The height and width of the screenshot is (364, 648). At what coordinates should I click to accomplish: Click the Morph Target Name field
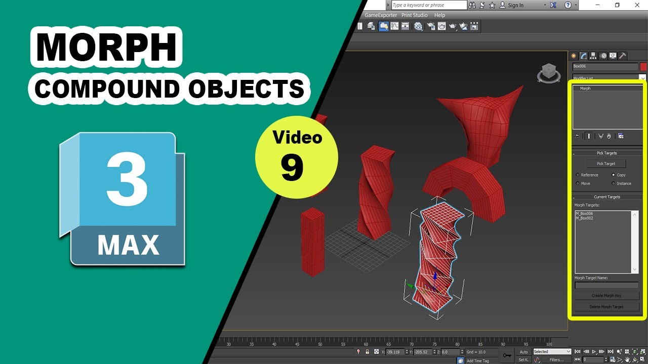pyautogui.click(x=606, y=286)
